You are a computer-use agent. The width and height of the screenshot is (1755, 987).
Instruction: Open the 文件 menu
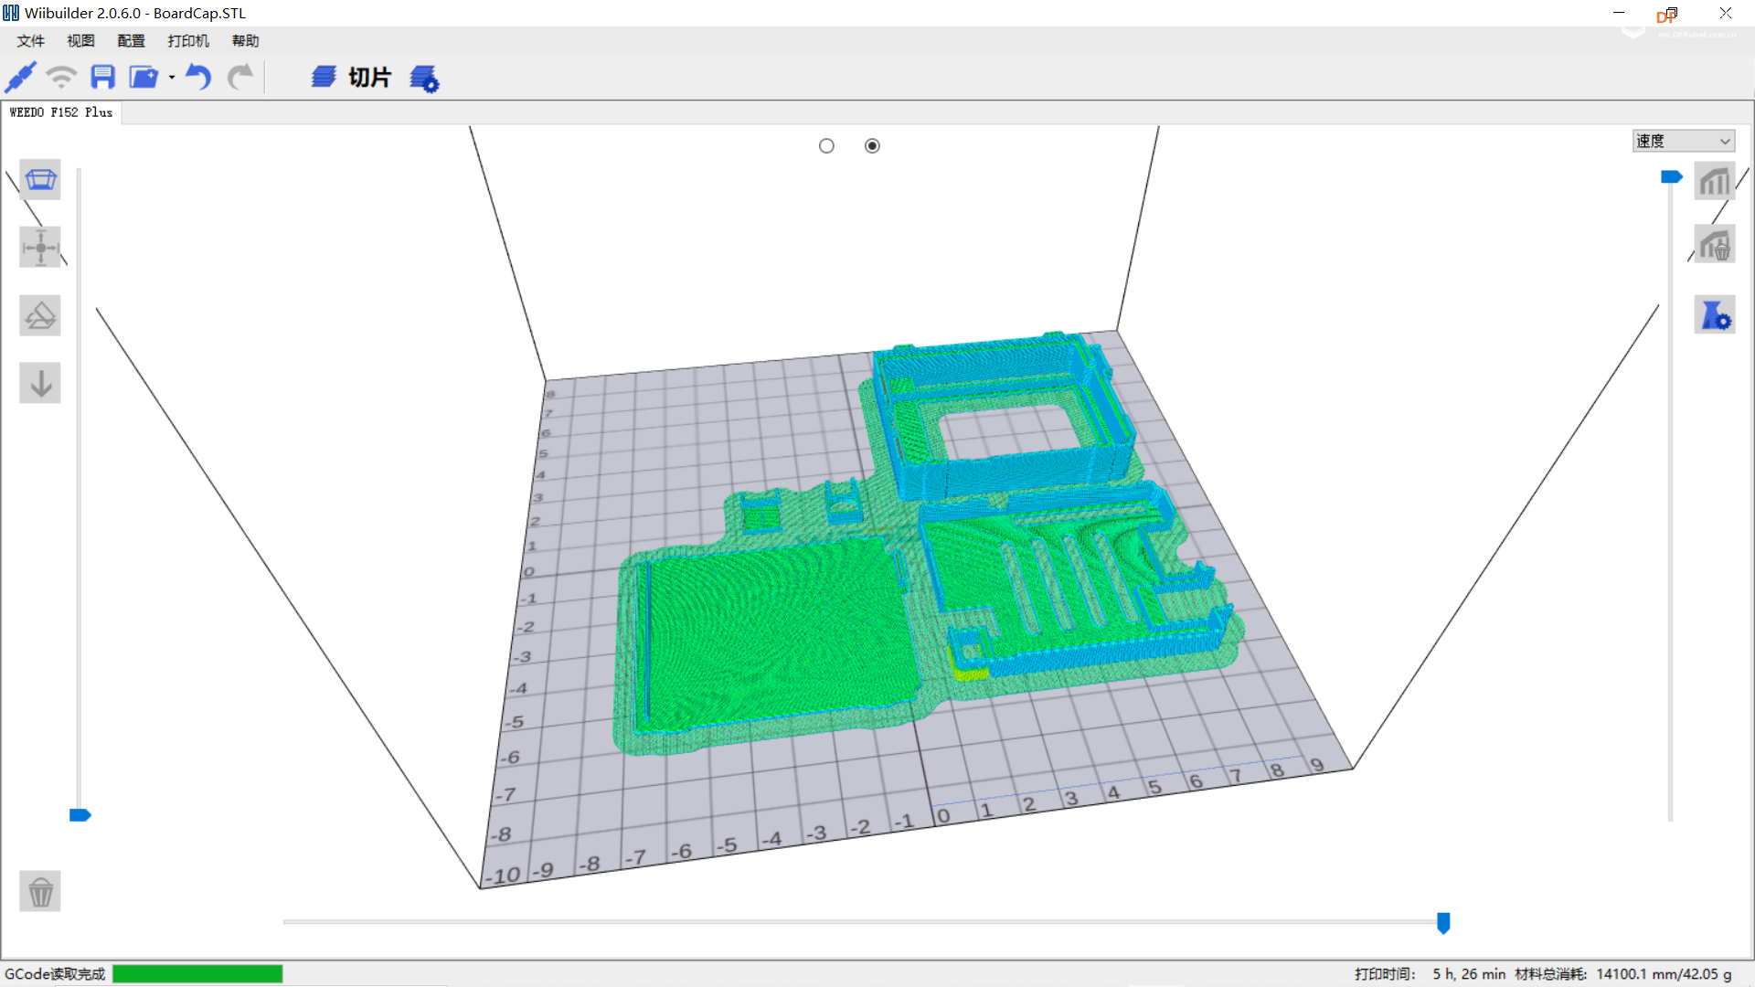tap(30, 41)
